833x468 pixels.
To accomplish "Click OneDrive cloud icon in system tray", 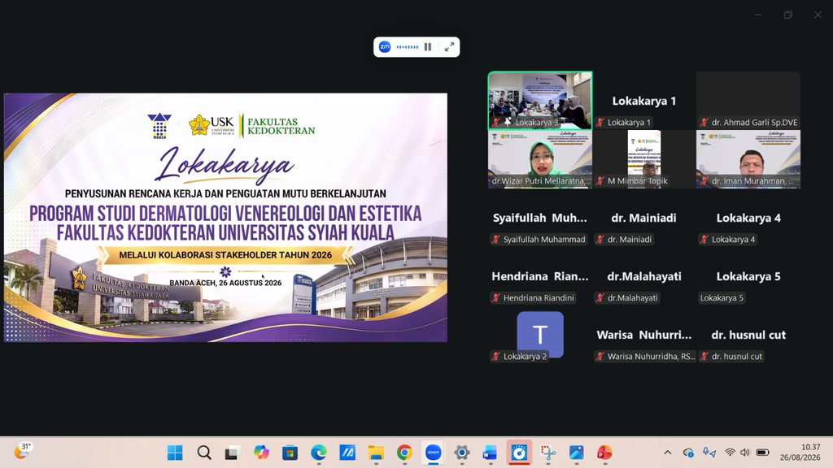I will 688,453.
